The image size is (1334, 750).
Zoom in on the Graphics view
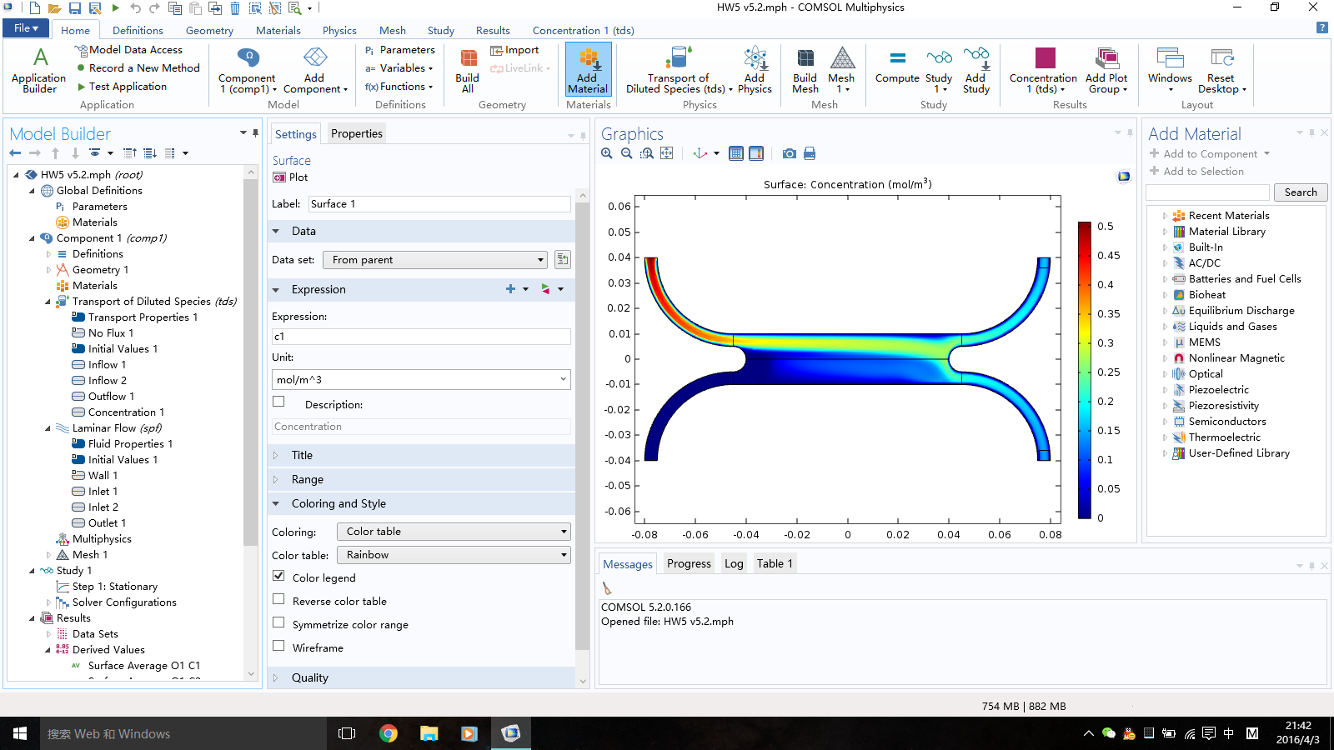tap(607, 153)
